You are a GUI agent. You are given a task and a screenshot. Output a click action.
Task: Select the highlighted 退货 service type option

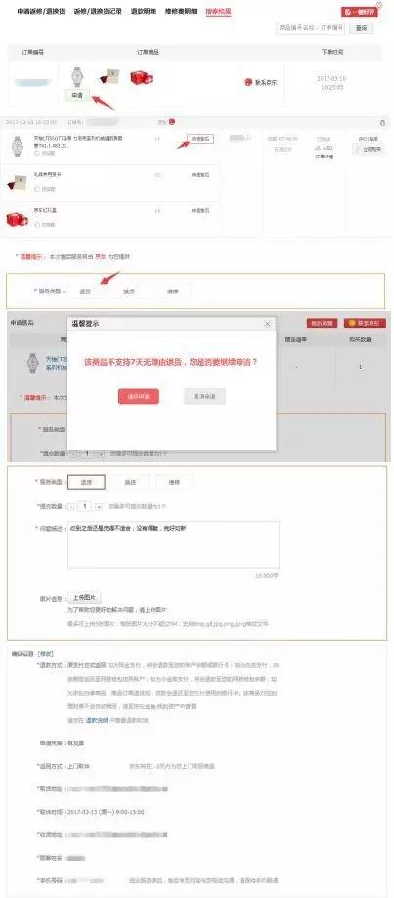[x=86, y=482]
